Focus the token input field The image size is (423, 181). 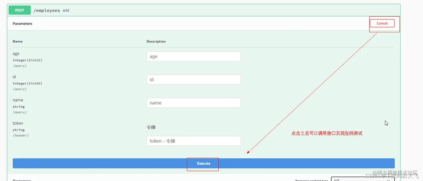click(194, 141)
